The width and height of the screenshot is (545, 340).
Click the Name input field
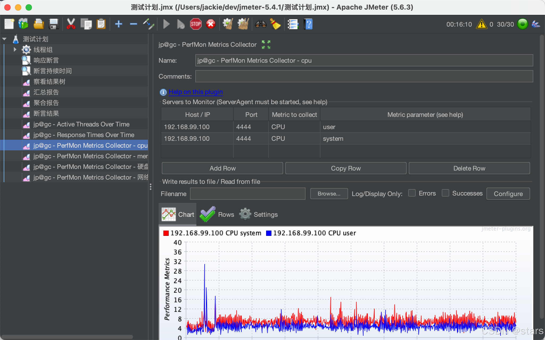(364, 61)
